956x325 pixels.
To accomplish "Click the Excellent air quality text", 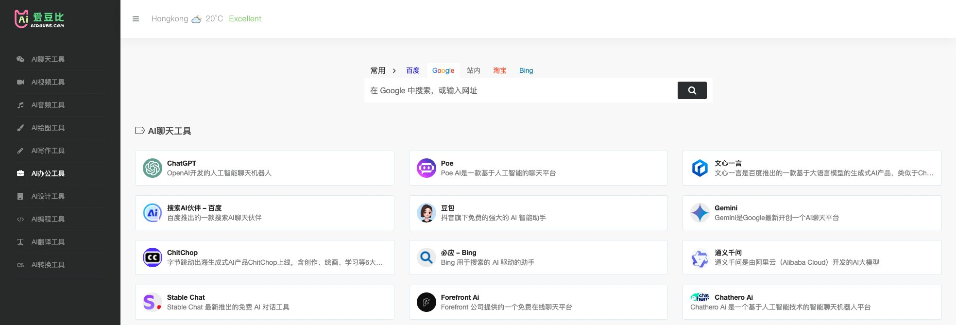I will pyautogui.click(x=245, y=18).
